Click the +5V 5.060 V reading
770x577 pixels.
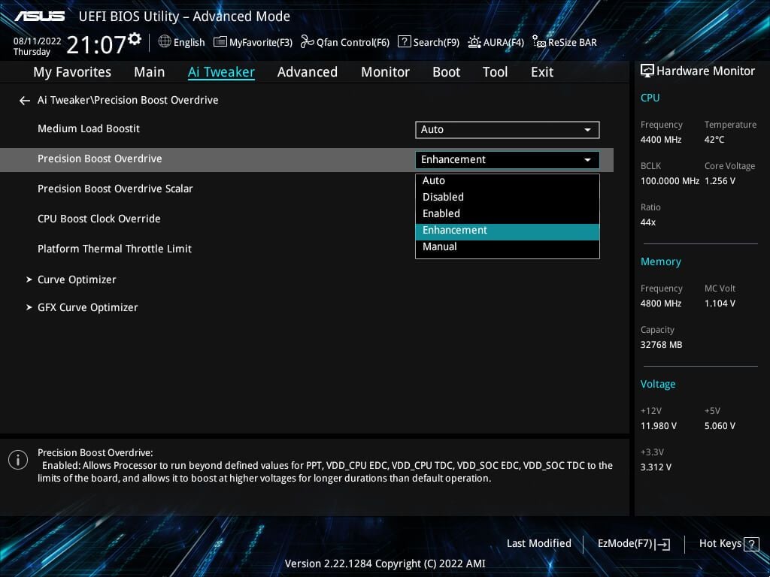point(720,426)
